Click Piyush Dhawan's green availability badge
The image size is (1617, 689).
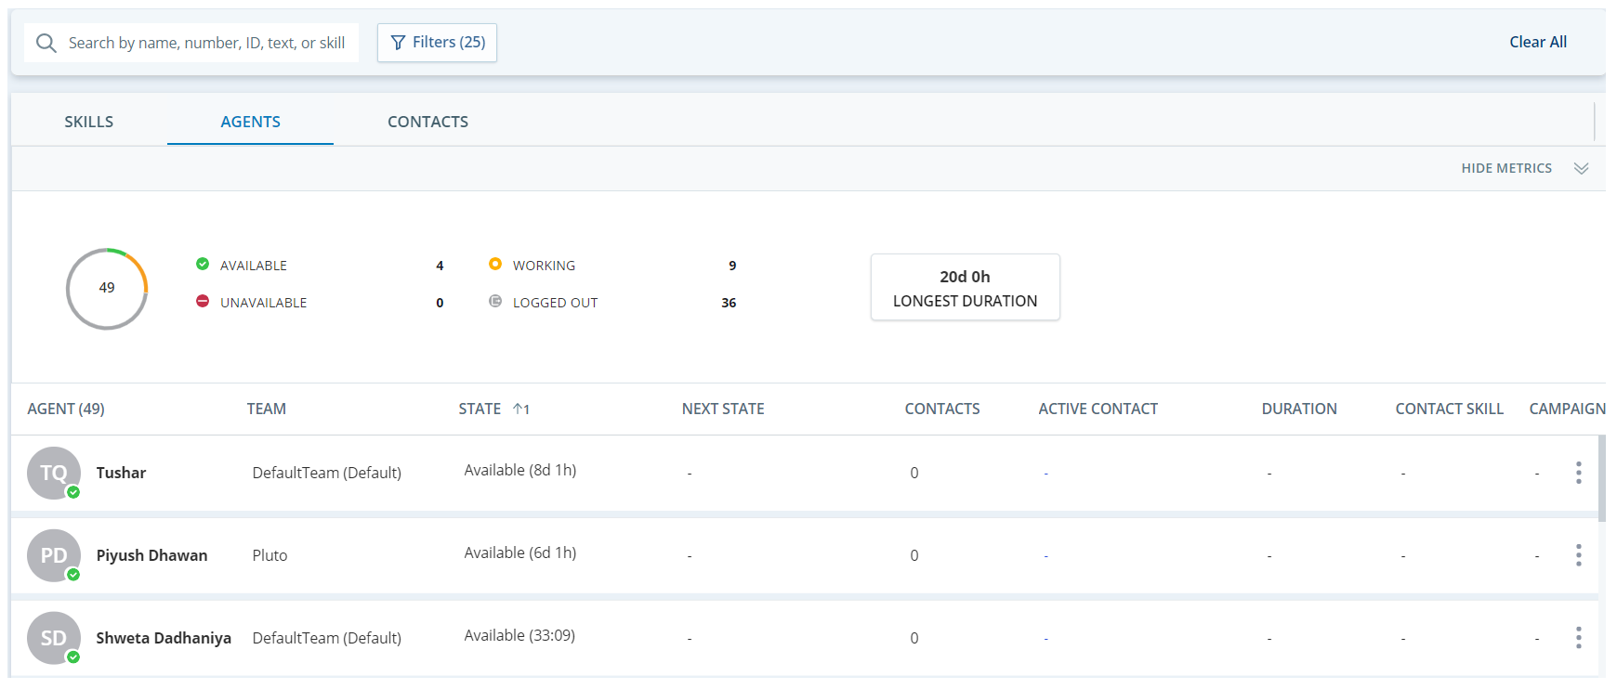(73, 575)
